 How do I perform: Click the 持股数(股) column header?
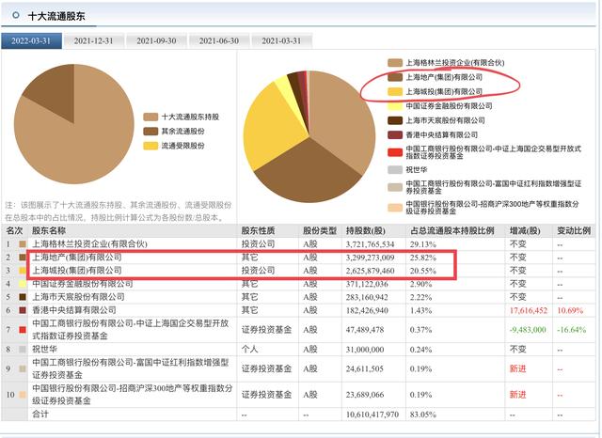coord(366,230)
